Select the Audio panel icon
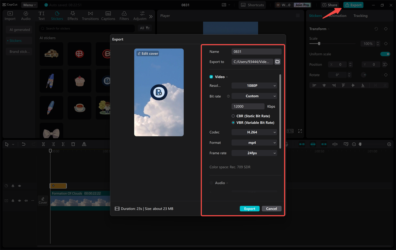The height and width of the screenshot is (250, 396). [26, 15]
